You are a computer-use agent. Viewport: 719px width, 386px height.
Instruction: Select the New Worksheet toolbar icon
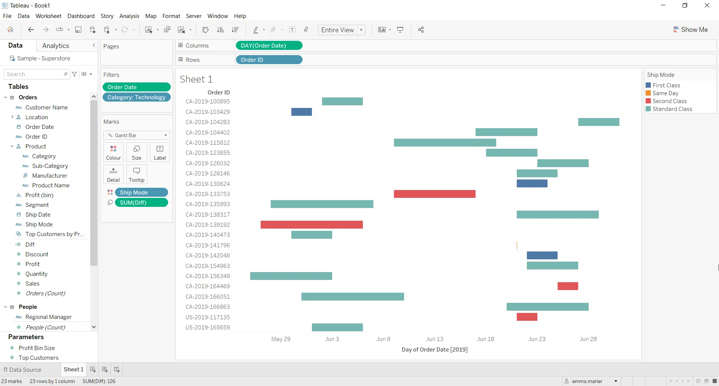point(149,30)
